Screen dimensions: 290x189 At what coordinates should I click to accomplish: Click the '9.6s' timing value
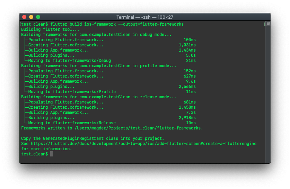point(191,81)
